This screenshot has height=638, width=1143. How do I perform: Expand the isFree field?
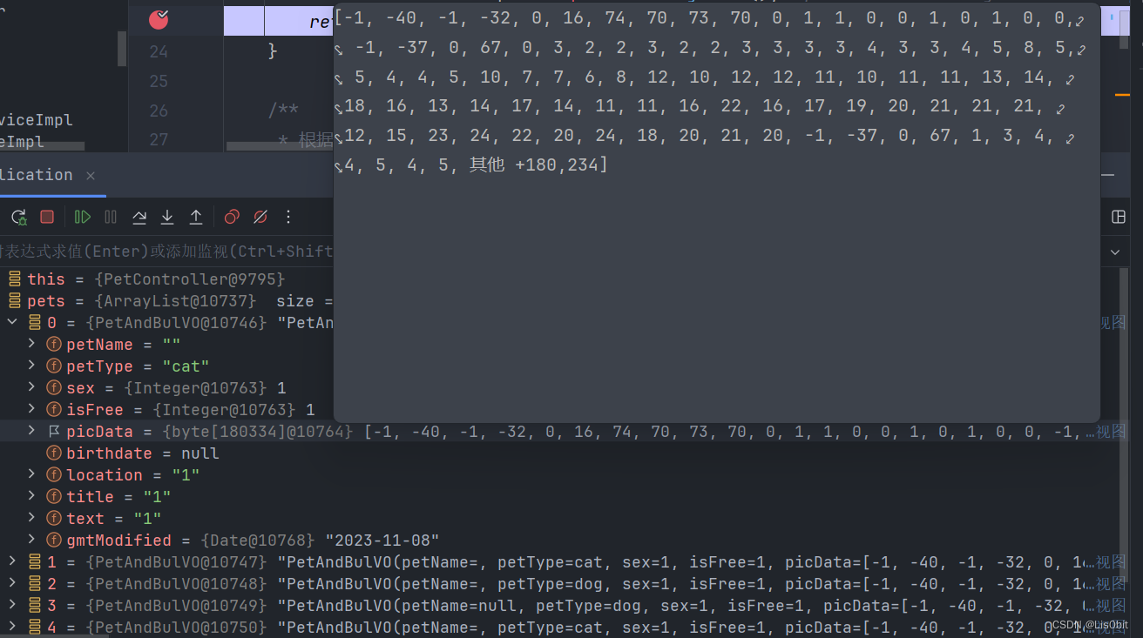[32, 410]
